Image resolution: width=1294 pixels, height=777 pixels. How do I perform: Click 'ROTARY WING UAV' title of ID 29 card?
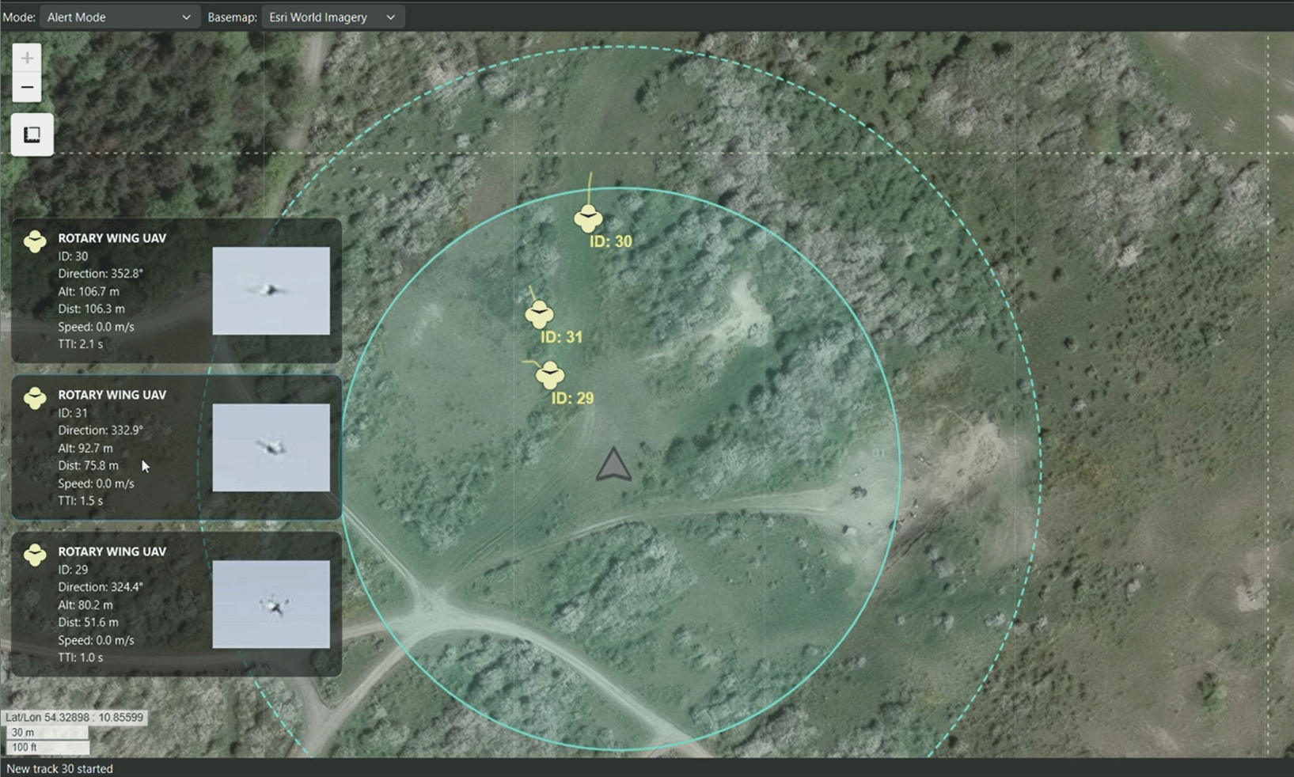click(112, 551)
